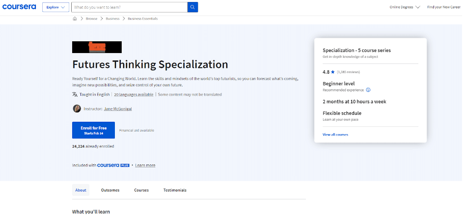Viewport: 465px width, 217px height.
Task: Go to home via breadcrumb house icon
Action: (75, 18)
